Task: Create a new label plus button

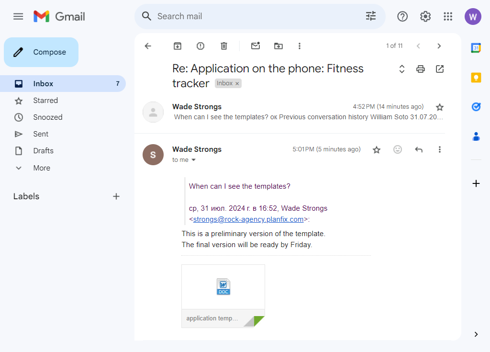Action: 116,196
